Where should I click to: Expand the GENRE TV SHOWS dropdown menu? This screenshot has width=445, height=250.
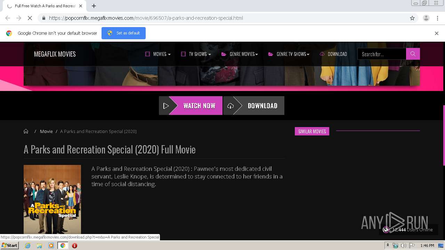point(289,54)
